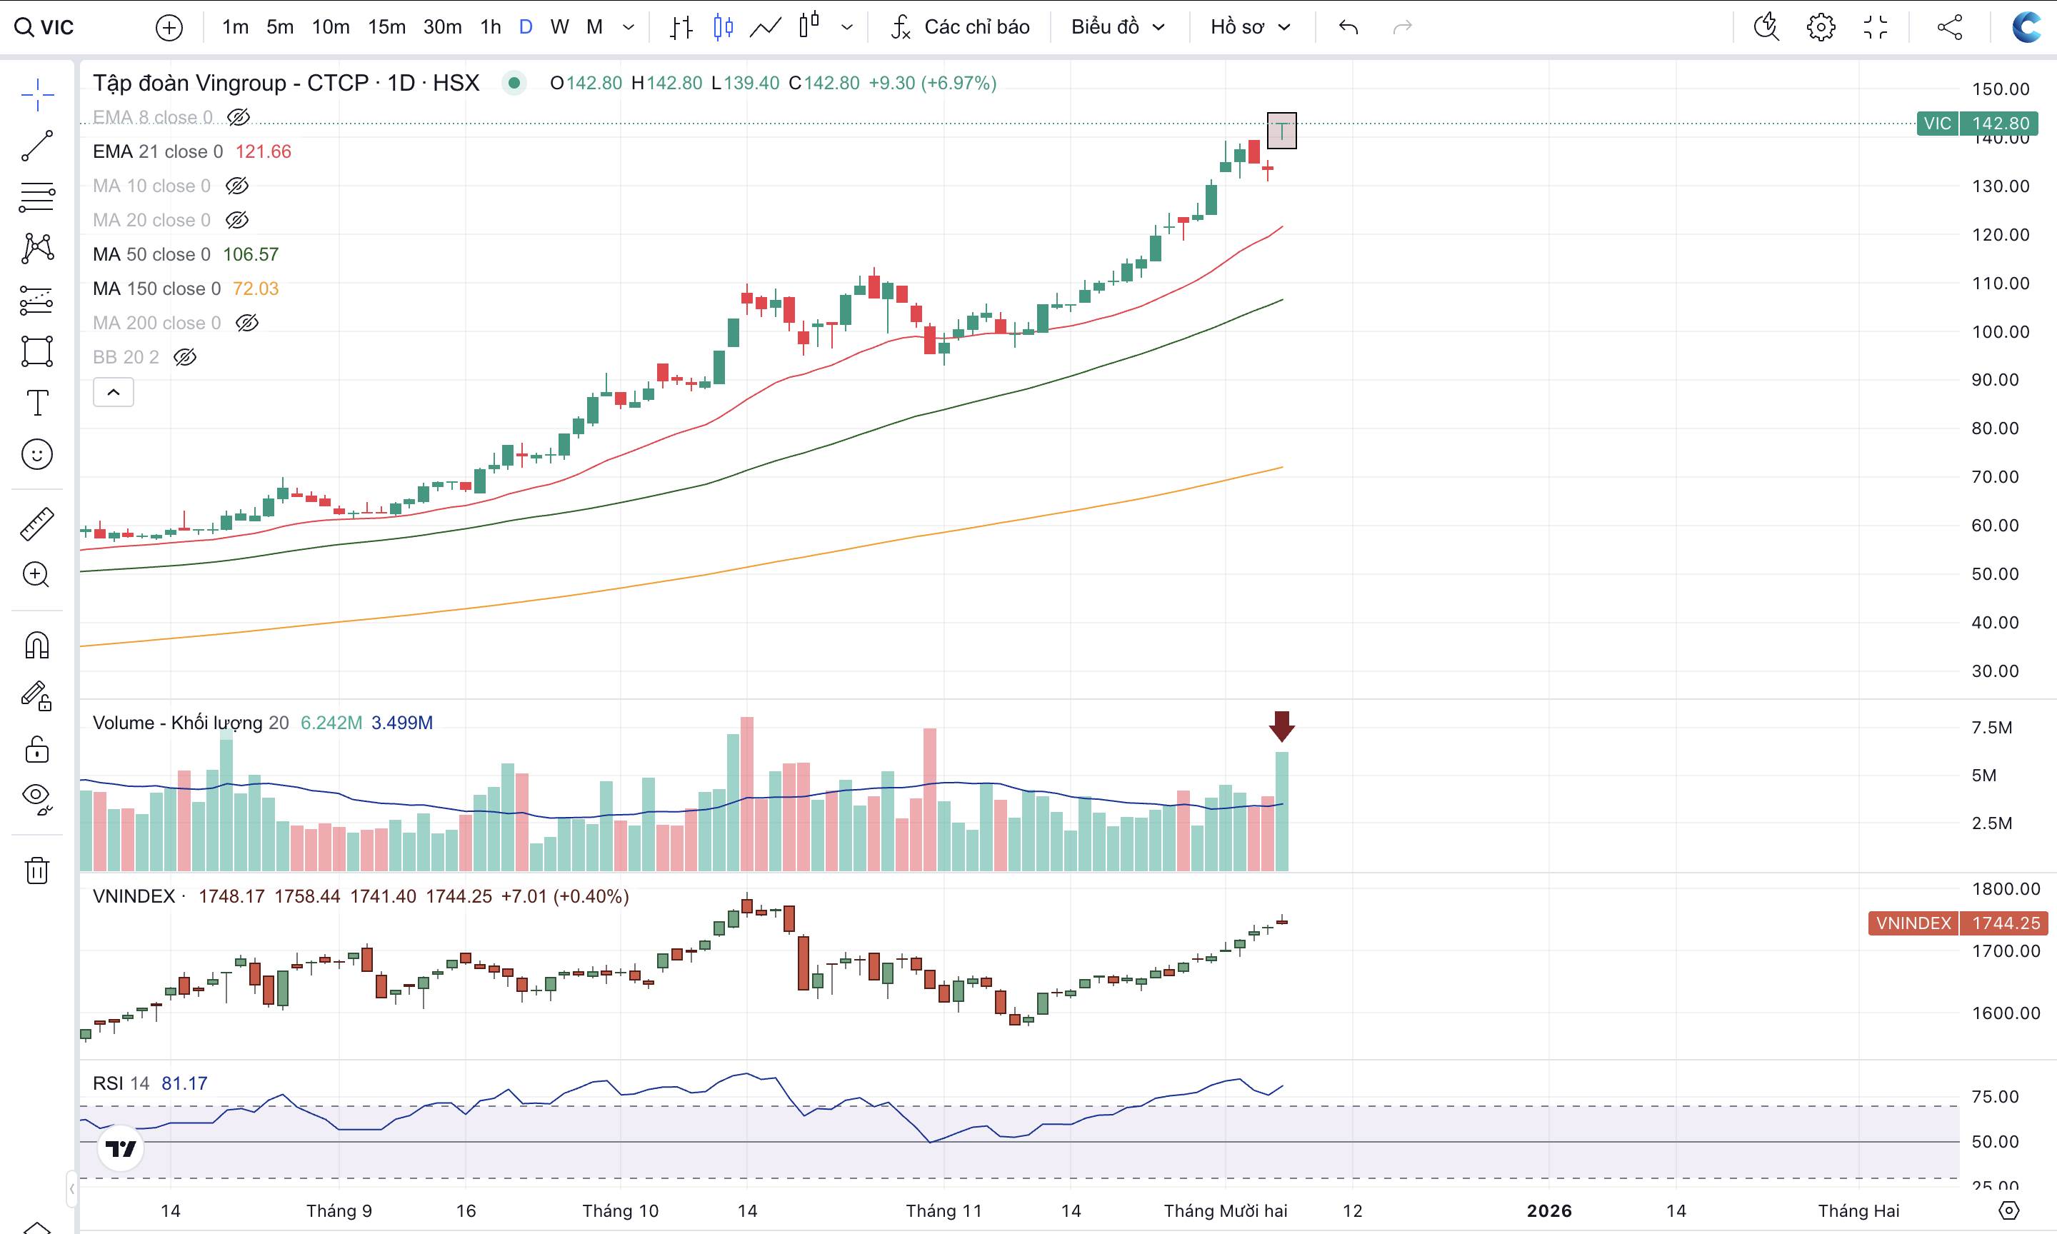Select the trend line drawing tool
This screenshot has width=2057, height=1234.
[x=37, y=146]
